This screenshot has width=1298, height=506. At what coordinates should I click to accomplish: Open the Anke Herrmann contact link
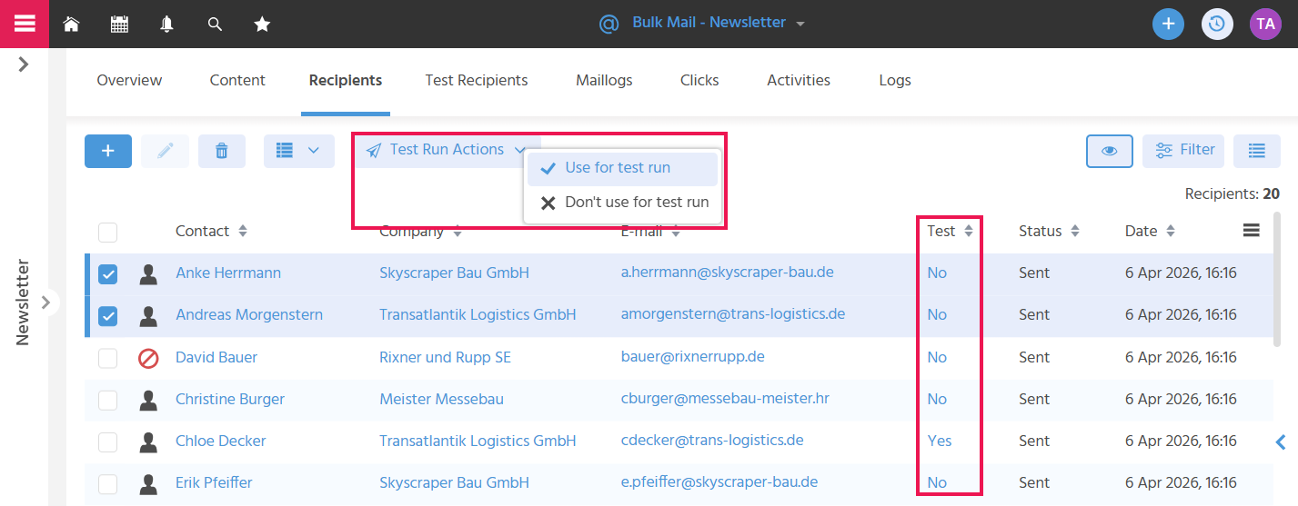click(228, 273)
